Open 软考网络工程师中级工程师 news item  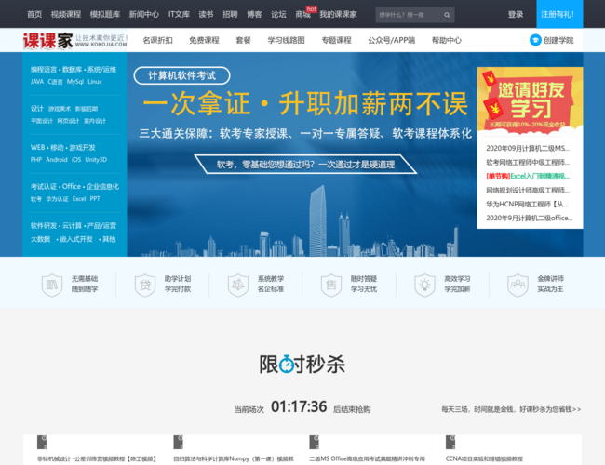click(x=528, y=163)
